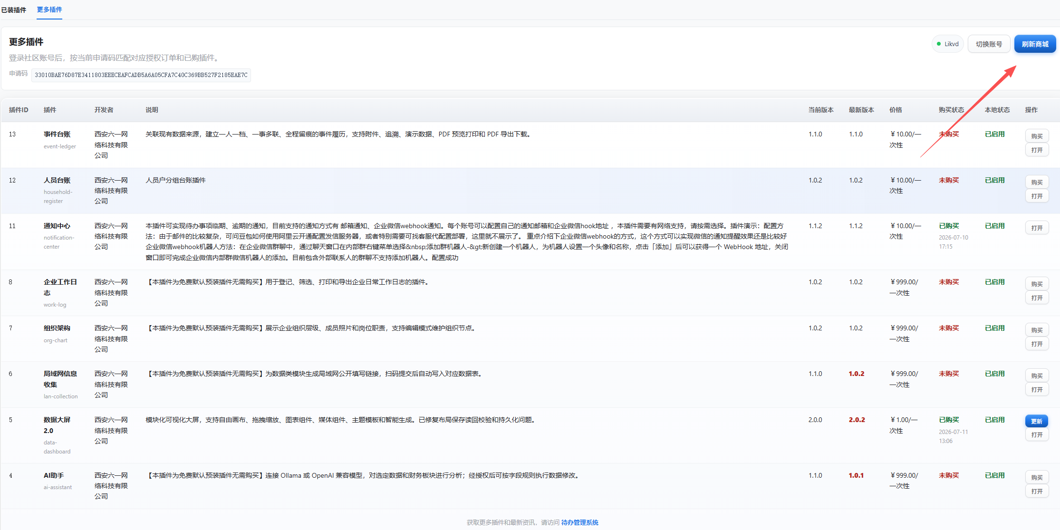The width and height of the screenshot is (1060, 530).
Task: Click 已购买 status for 数据大屏 2.0
Action: point(949,420)
